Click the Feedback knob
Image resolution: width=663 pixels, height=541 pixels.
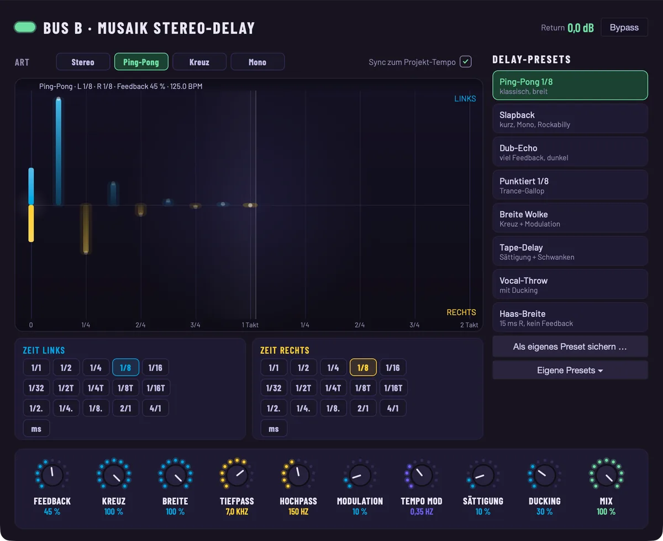click(52, 474)
